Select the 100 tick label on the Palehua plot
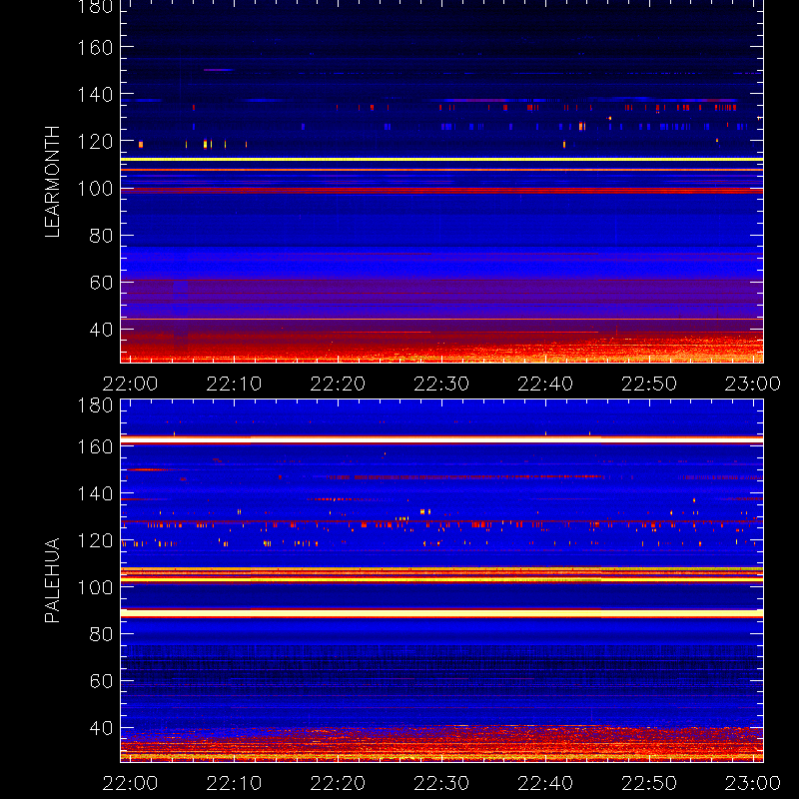The image size is (799, 799). pos(95,587)
